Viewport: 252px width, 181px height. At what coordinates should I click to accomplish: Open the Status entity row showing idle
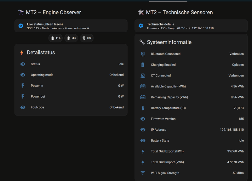tap(71, 64)
